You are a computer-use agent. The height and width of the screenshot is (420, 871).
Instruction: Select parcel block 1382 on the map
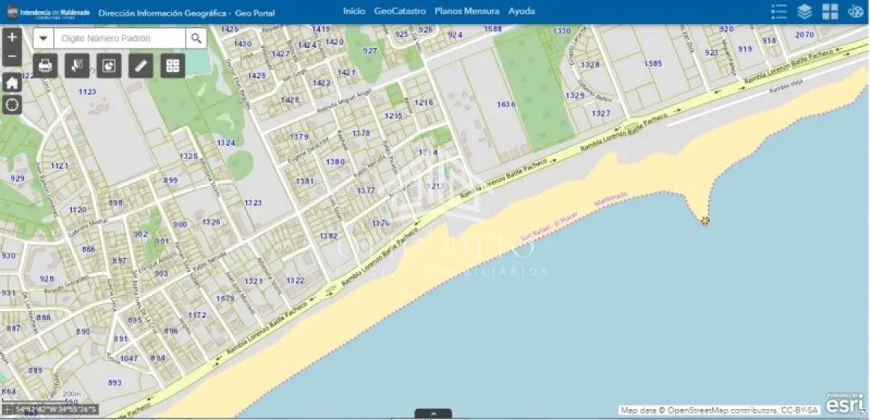tap(328, 236)
